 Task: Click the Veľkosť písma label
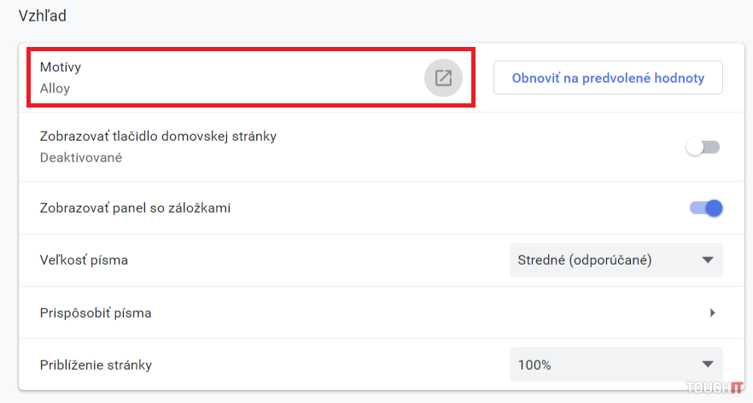84,260
